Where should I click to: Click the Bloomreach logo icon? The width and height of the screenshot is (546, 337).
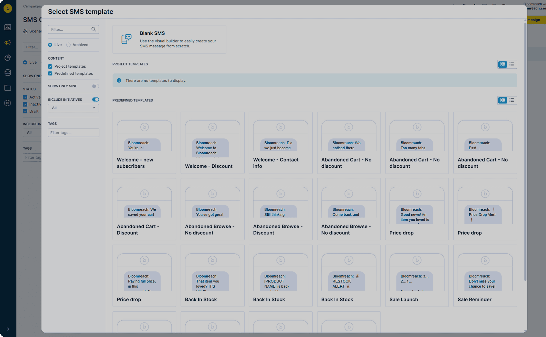coord(8,8)
